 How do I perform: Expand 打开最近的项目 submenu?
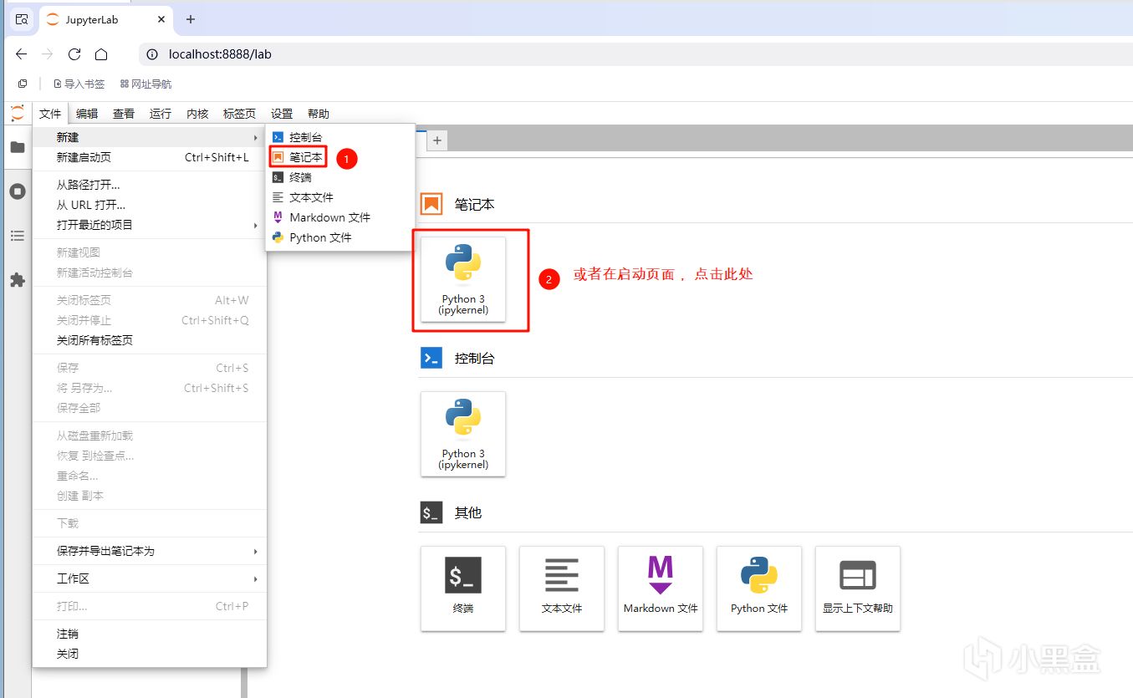(x=150, y=225)
